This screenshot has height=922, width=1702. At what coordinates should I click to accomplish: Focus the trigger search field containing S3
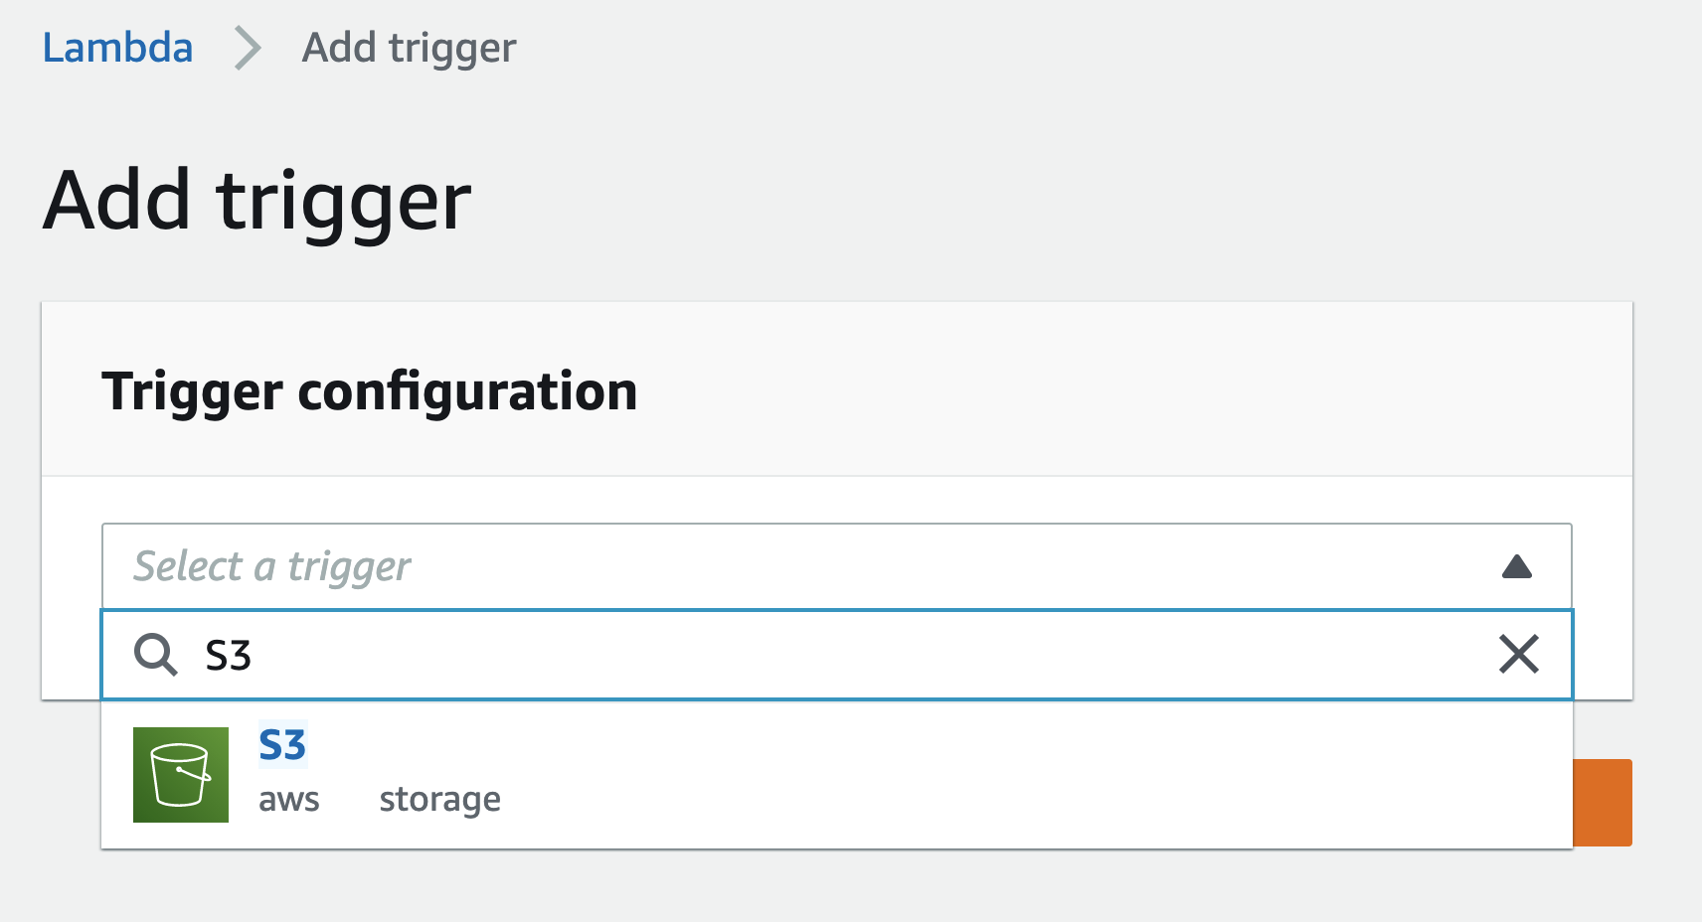[836, 656]
